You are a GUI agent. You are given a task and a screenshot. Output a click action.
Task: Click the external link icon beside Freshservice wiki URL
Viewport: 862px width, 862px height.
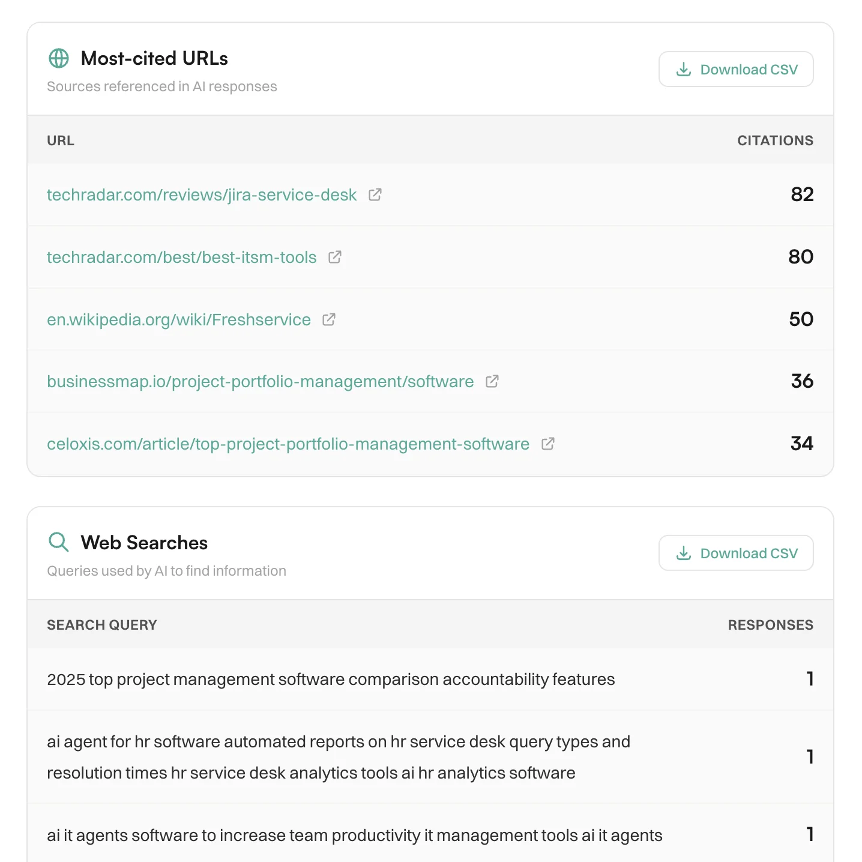(x=328, y=319)
